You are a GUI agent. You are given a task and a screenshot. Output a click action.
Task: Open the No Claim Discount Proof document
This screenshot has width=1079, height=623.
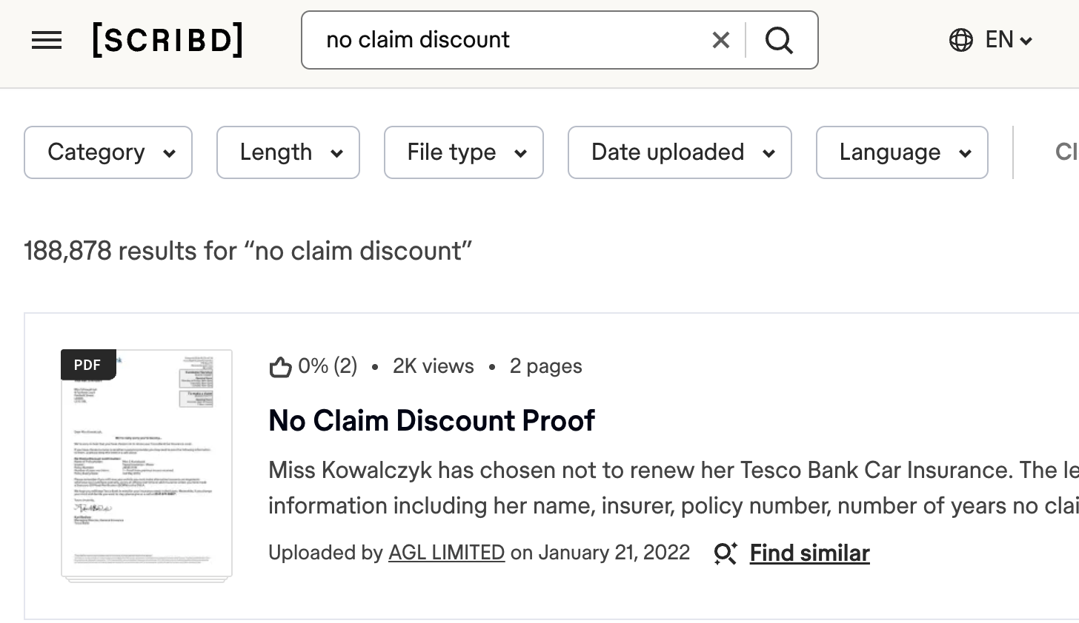432,420
